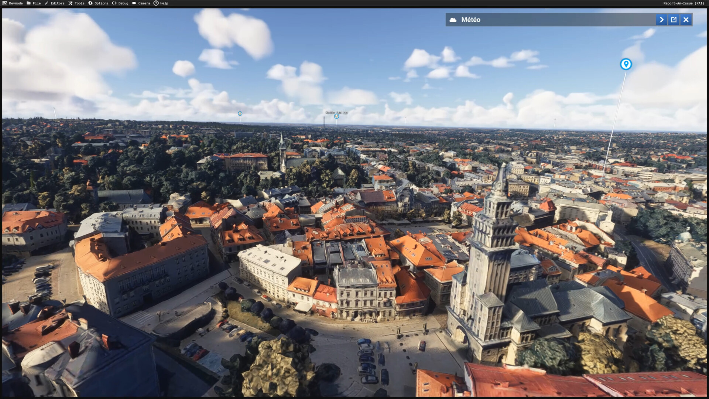Image resolution: width=709 pixels, height=399 pixels.
Task: Open the File menu
Action: tap(37, 3)
